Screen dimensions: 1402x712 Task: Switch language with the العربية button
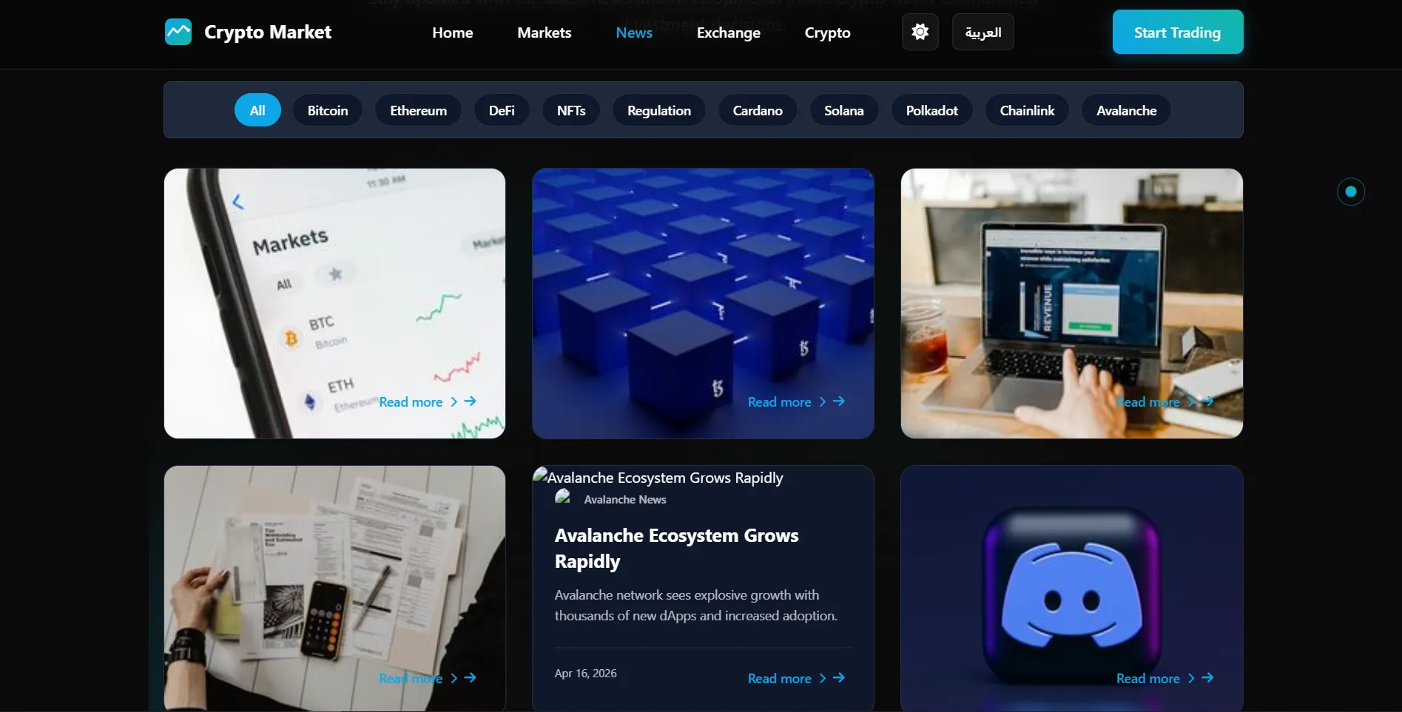[983, 32]
